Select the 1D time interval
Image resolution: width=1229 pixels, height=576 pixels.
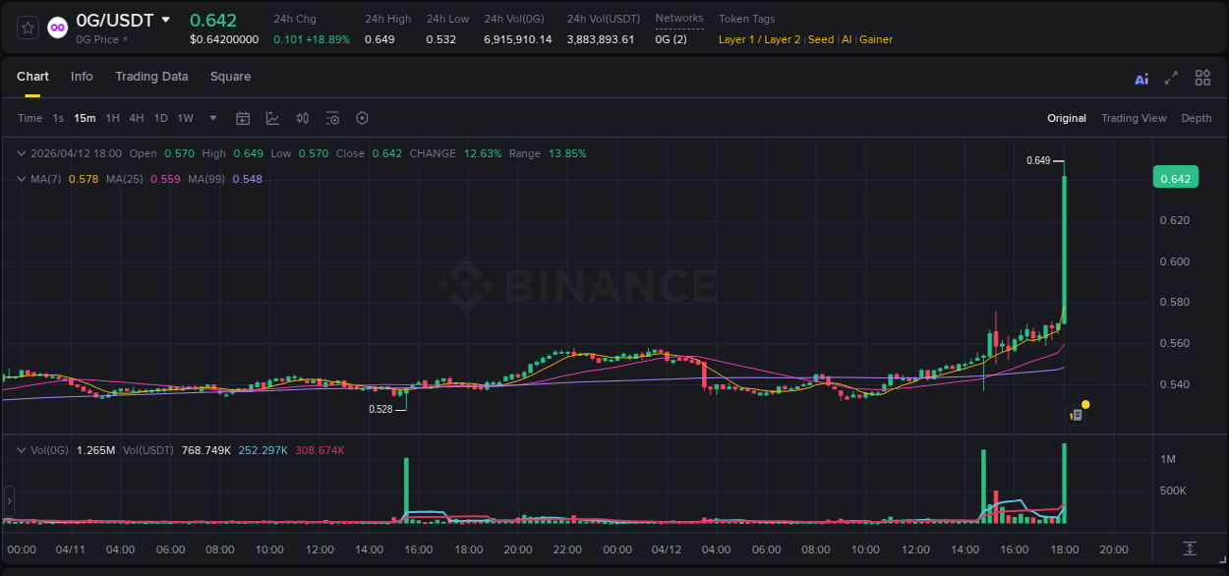[x=161, y=118]
